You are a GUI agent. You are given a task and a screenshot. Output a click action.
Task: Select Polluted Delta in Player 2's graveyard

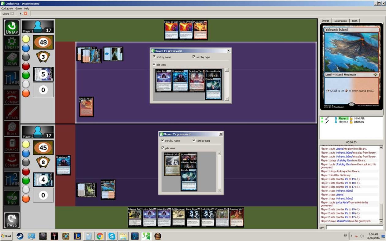[172, 164]
